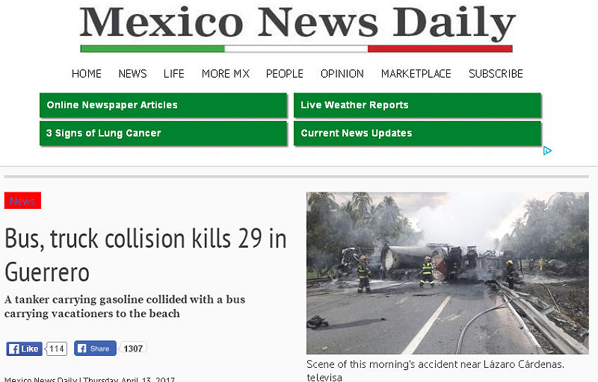Click the red News category tag
The image size is (598, 382).
click(x=22, y=201)
